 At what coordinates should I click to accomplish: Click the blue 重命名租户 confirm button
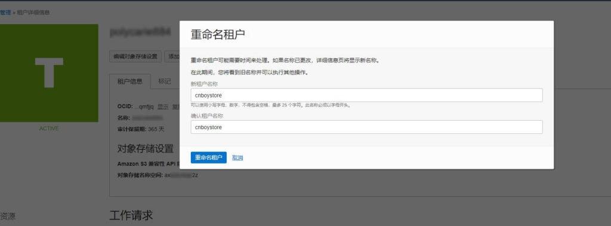(x=208, y=158)
